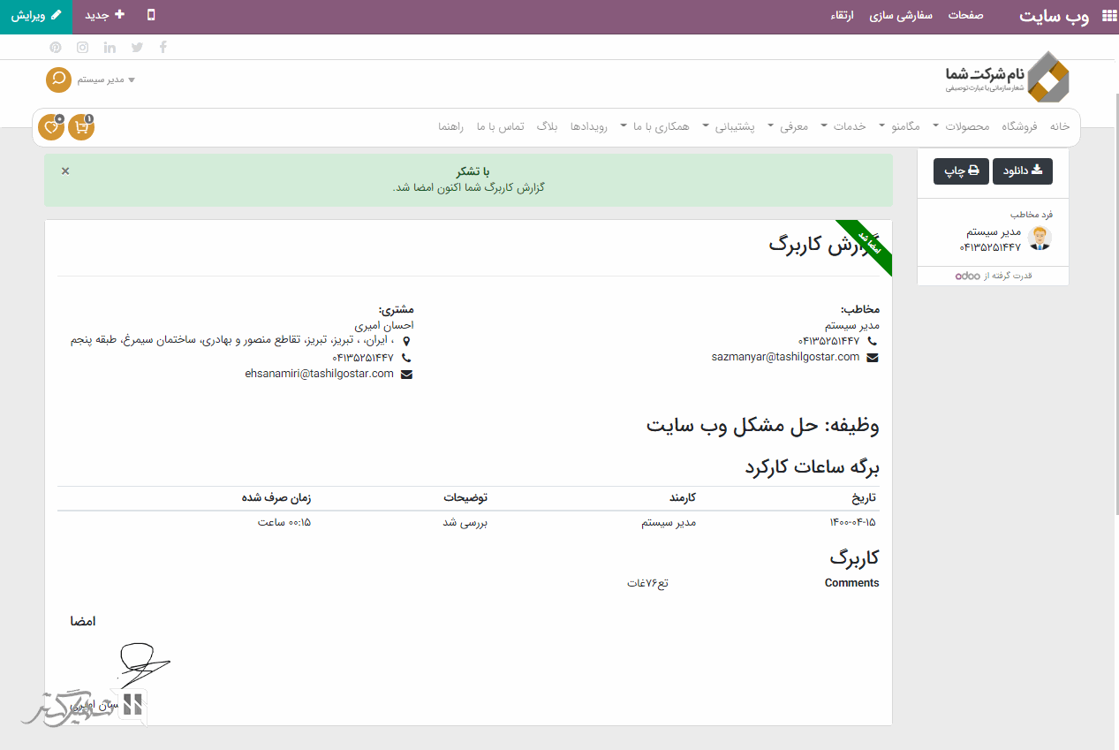Viewport: 1119px width, 750px height.
Task: Open the مدیر سیستم user dropdown
Action: 106,80
